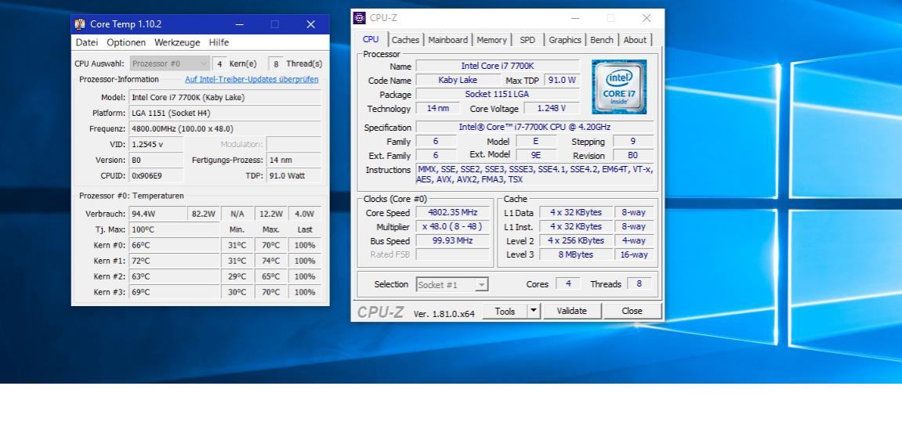
Task: Click the Verbrauch value 94.4W
Action: 158,214
